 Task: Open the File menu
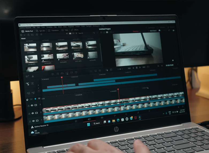[x=34, y=28]
